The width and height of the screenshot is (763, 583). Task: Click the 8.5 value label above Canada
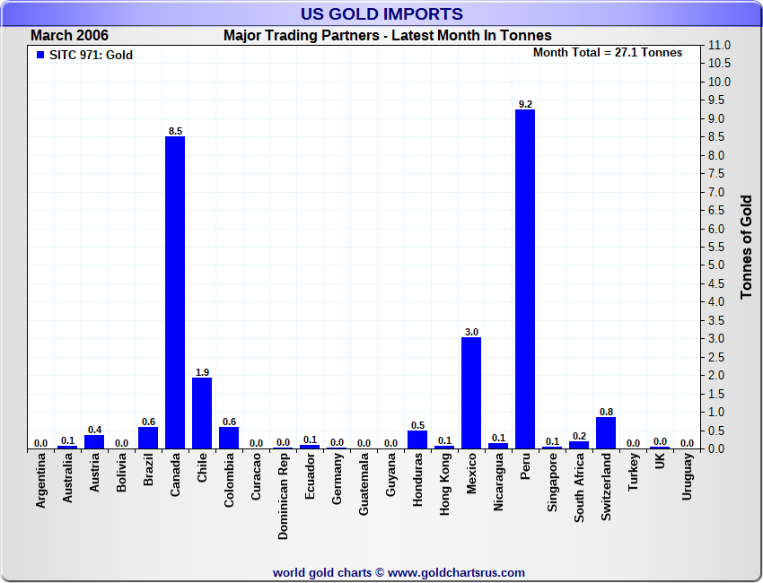coord(175,131)
